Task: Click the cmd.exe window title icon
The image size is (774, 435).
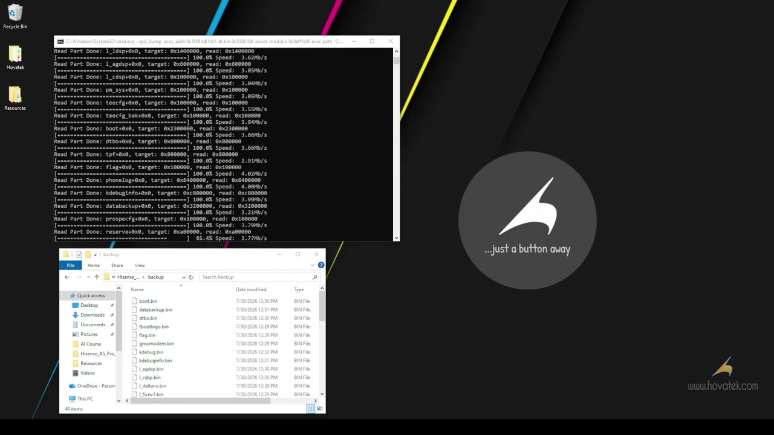Action: [x=60, y=42]
